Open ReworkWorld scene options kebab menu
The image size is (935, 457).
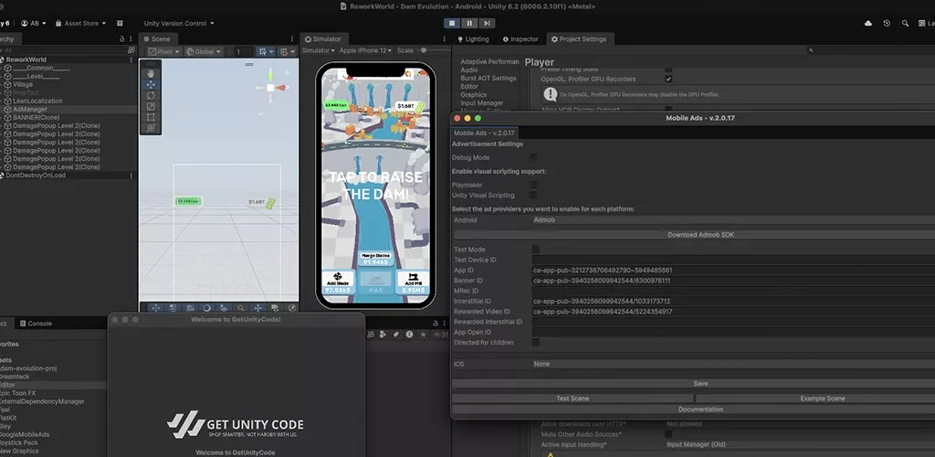131,59
